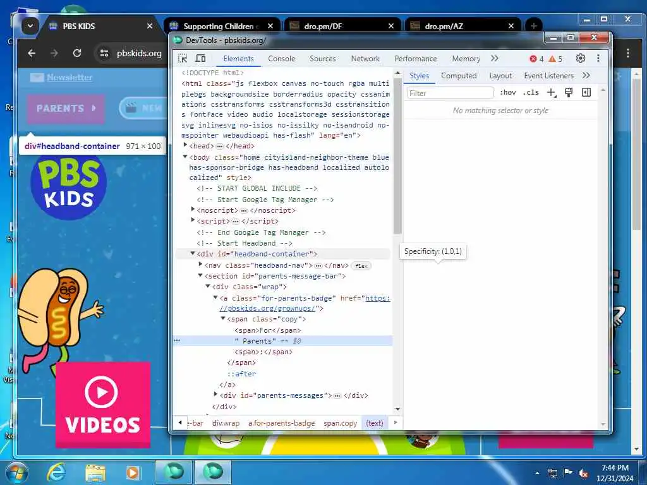Expand the parents-messages div node
This screenshot has height=485, width=647.
pos(215,395)
